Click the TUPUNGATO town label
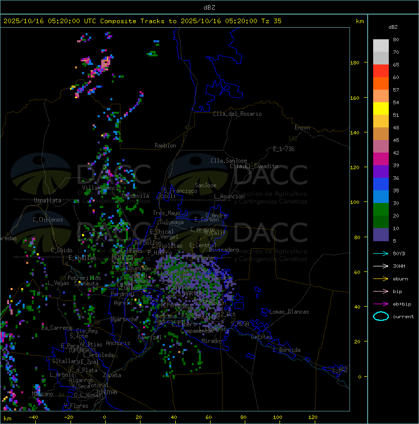 pos(82,350)
